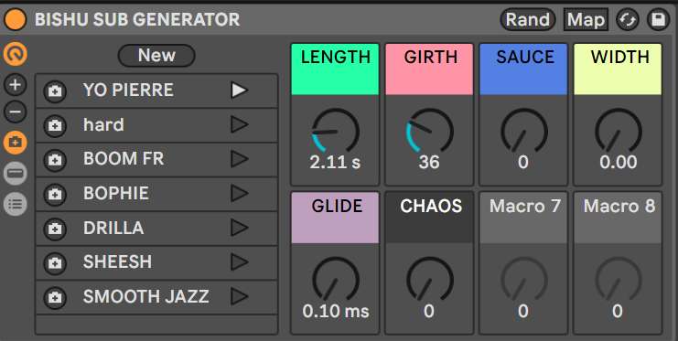Select the SMOOTH JAZZ variation name

tap(146, 296)
